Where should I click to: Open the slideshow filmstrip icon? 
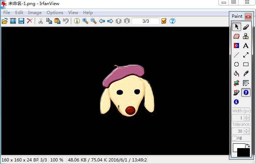pyautogui.click(x=13, y=21)
